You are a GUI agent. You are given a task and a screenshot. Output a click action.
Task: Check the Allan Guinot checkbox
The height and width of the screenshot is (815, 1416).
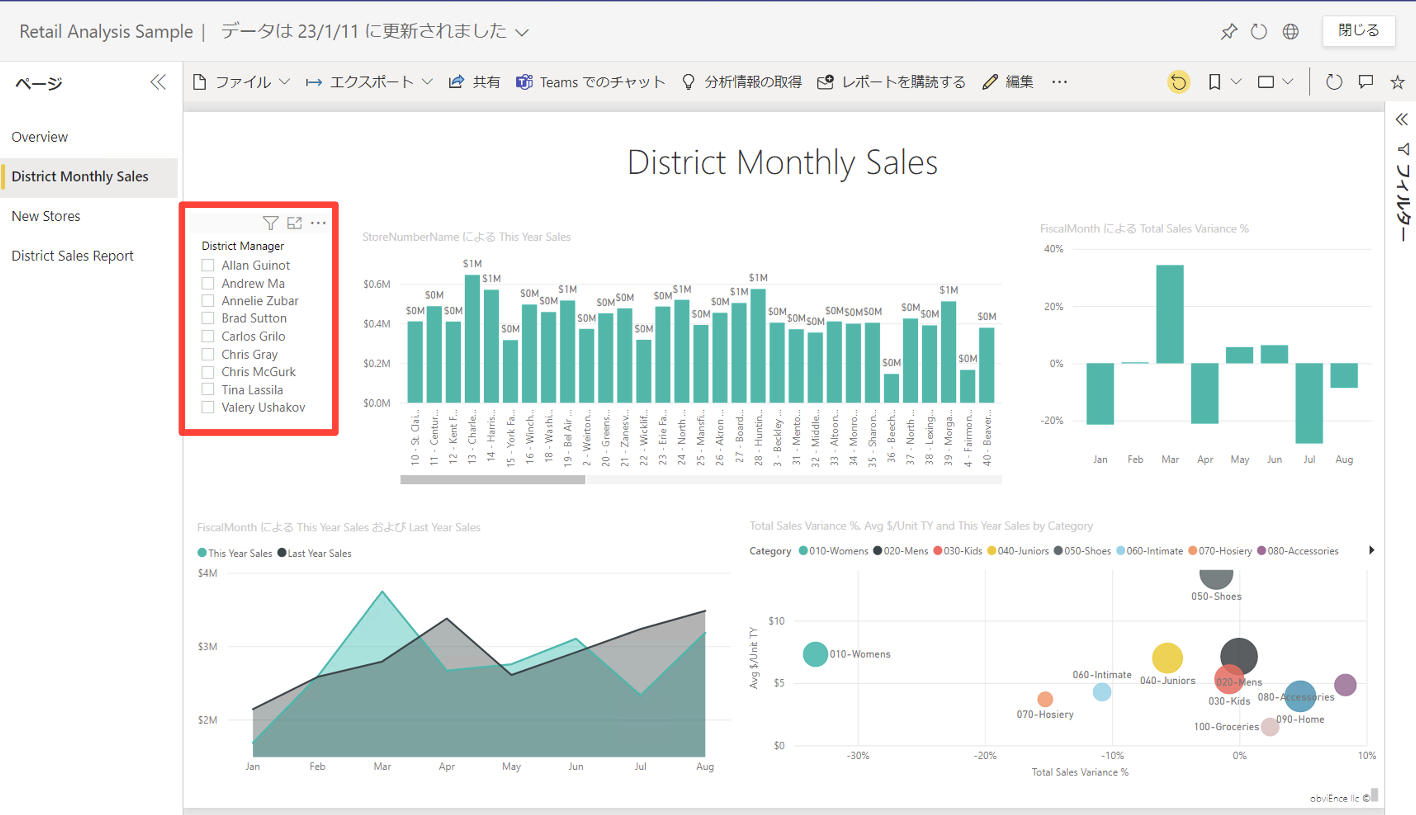pyautogui.click(x=208, y=265)
